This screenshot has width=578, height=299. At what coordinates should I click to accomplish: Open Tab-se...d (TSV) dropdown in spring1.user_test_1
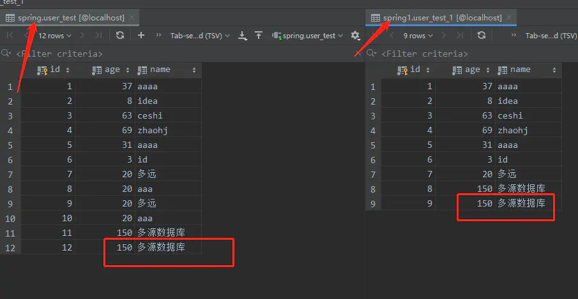551,36
